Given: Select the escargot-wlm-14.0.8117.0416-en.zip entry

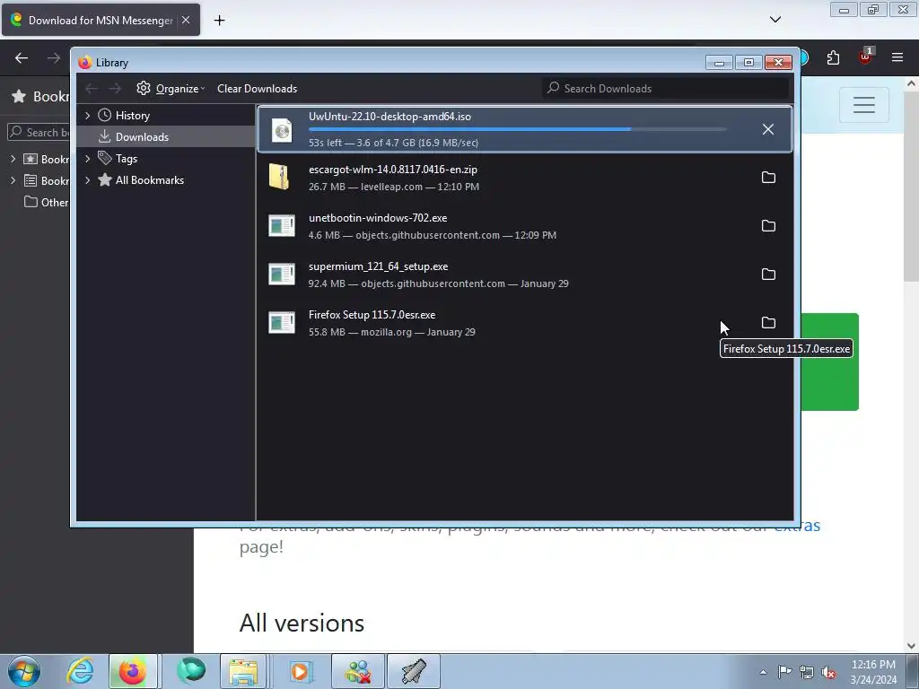Looking at the screenshot, I should click(x=524, y=178).
